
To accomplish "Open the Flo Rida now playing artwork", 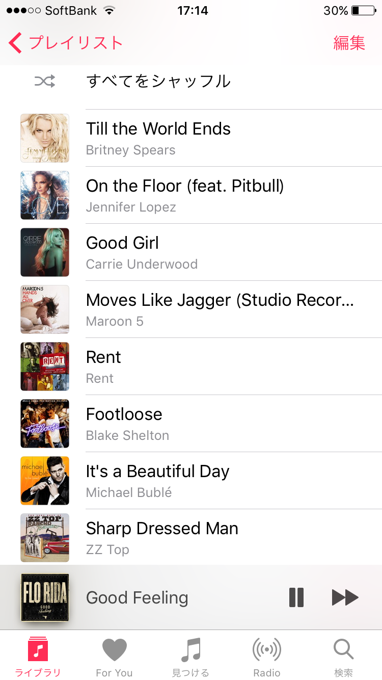I will pos(45,597).
